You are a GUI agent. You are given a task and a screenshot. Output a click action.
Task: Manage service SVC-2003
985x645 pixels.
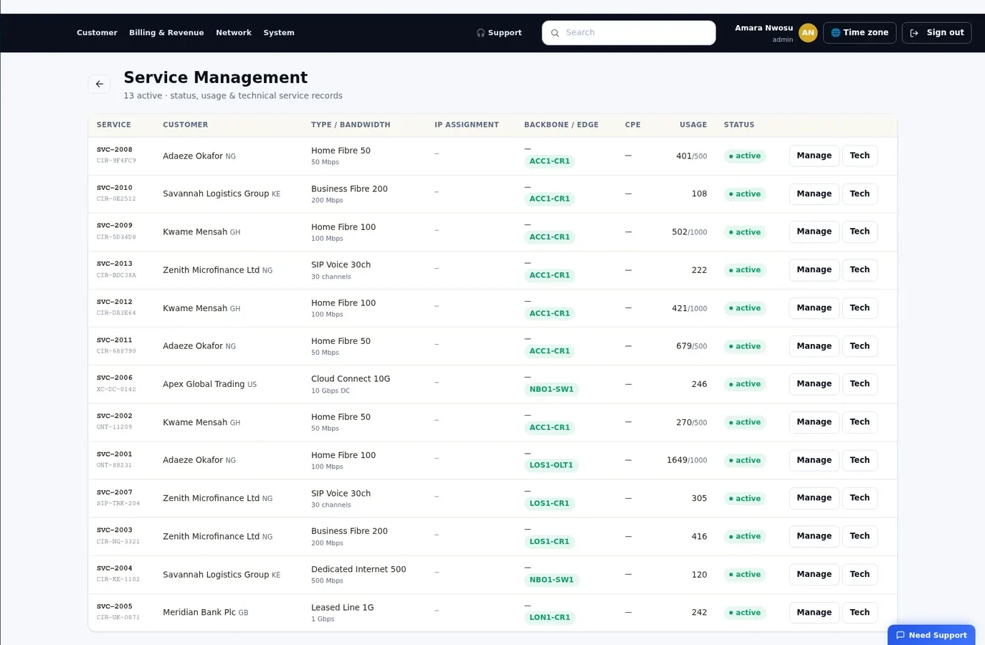(x=814, y=535)
